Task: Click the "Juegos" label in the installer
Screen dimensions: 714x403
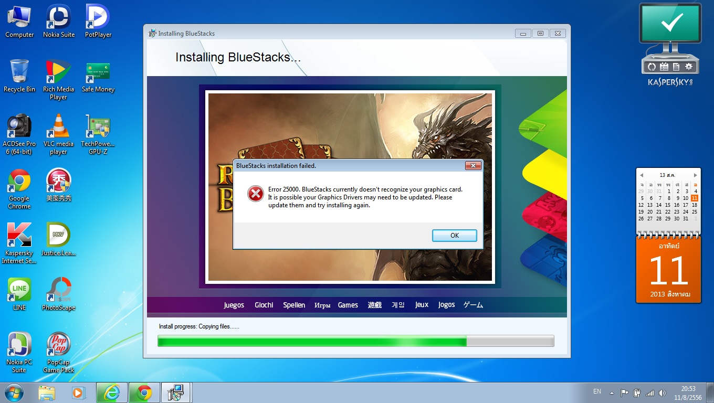Action: (234, 305)
